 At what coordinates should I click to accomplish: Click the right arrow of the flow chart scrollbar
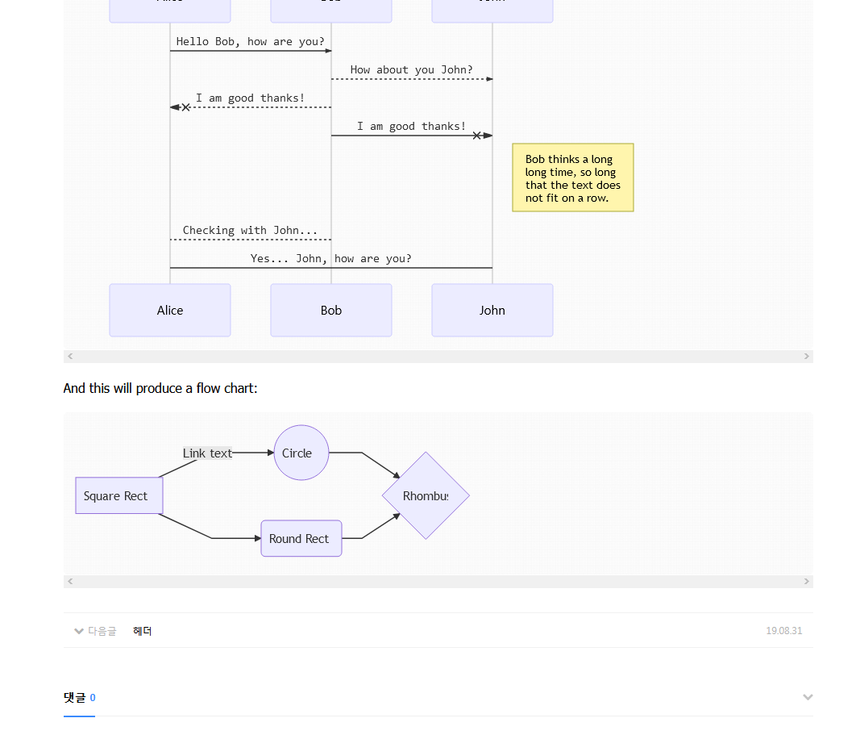tap(806, 581)
